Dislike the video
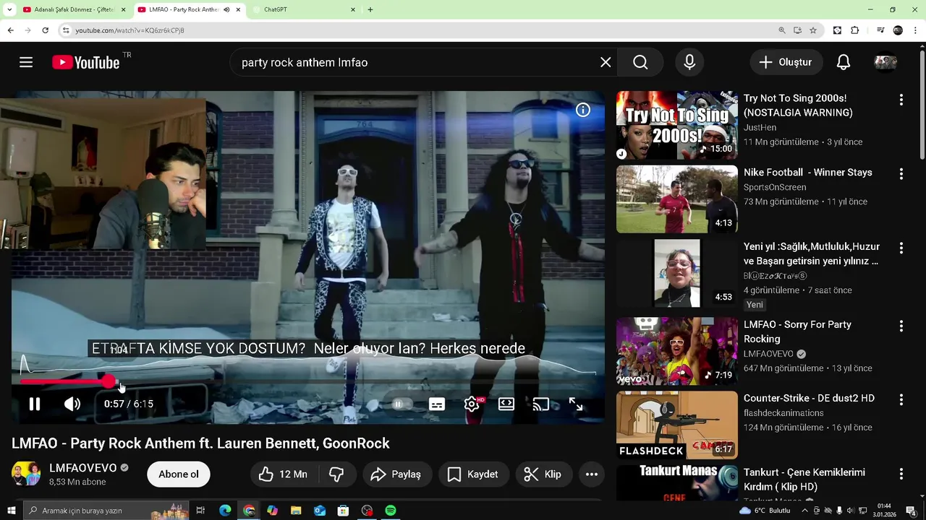Viewport: 926px width, 520px height. tap(336, 474)
